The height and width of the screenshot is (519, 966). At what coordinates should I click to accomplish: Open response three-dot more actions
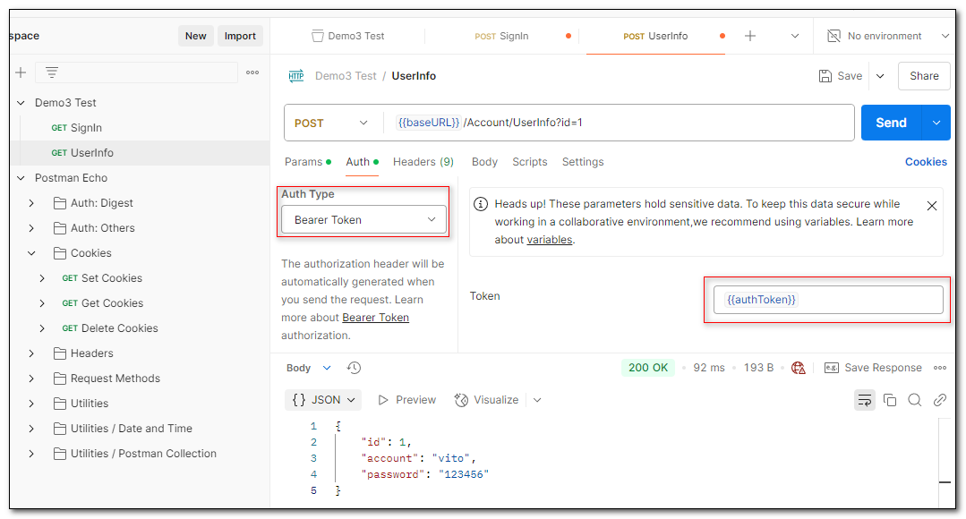(939, 368)
